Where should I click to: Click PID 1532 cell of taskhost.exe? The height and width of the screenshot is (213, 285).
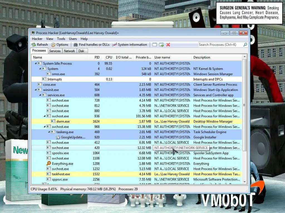96,174
